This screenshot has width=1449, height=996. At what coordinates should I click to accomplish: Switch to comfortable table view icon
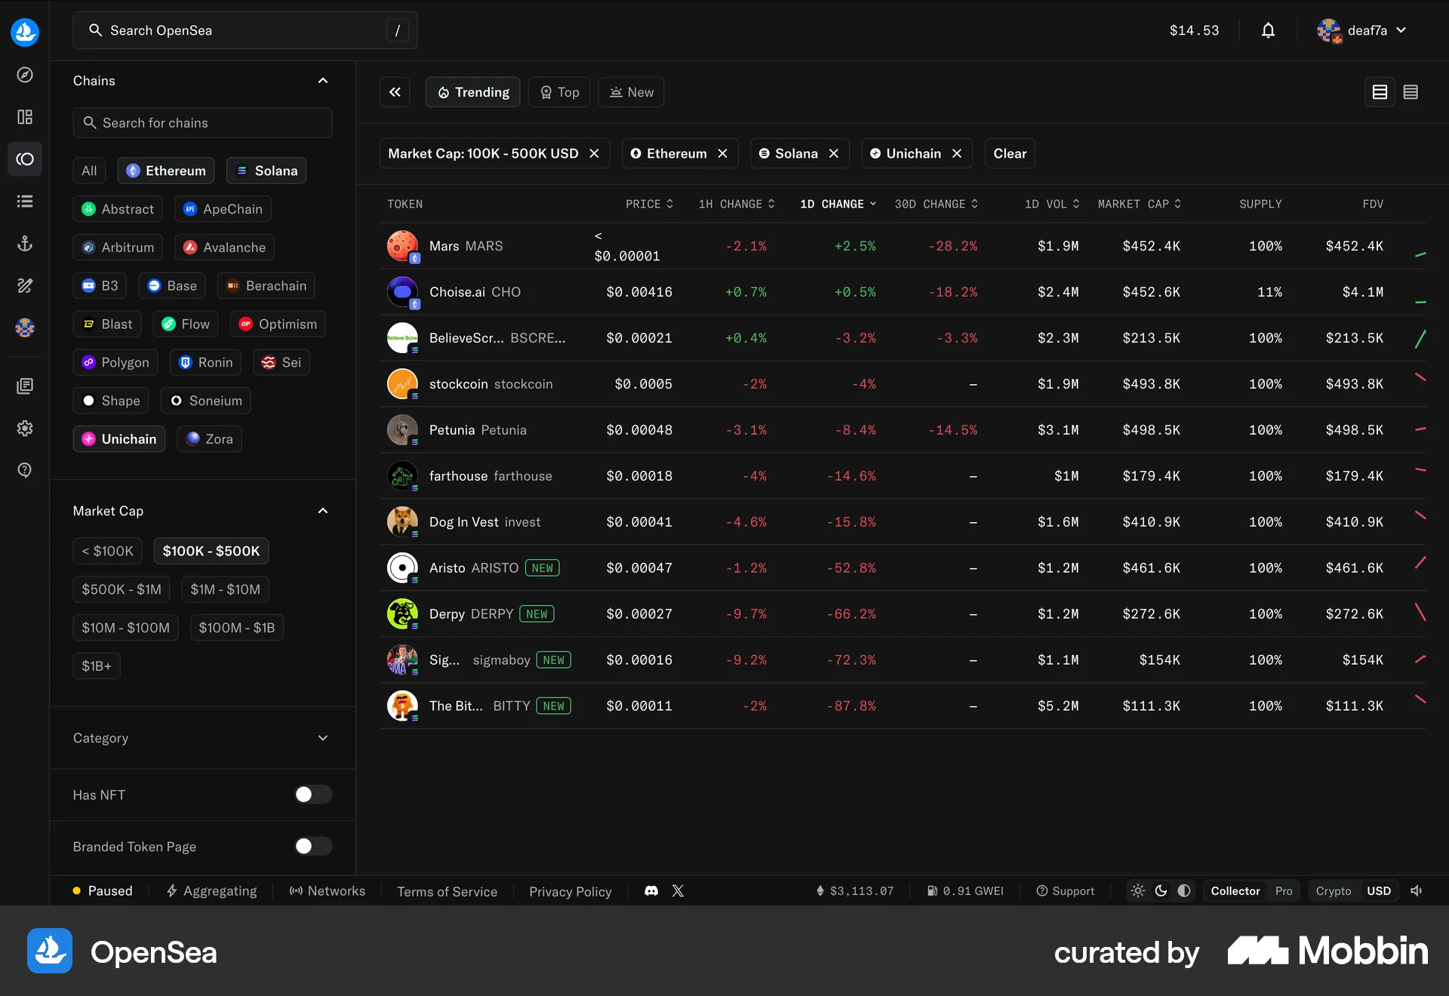coord(1380,92)
